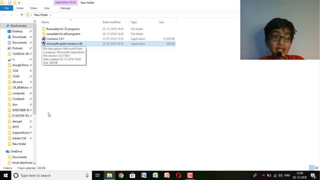The width and height of the screenshot is (320, 180).
Task: Click folder icon of runasdate for x64 programs
Action: 43,34
